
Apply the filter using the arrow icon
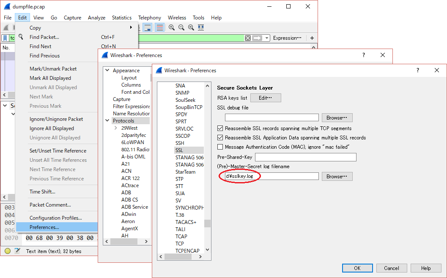257,38
